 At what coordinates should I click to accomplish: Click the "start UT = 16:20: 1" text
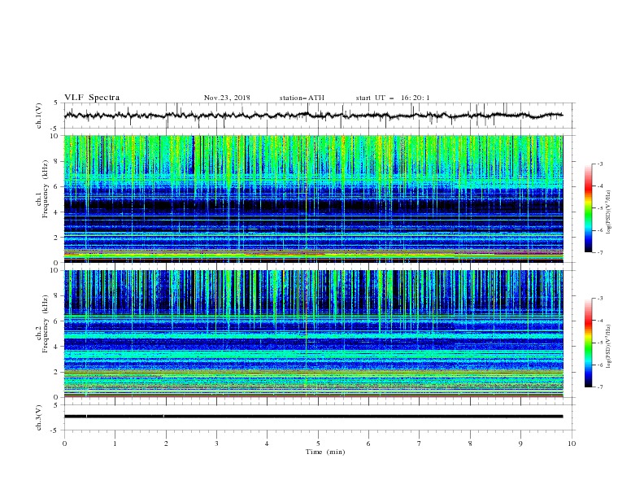coord(392,98)
